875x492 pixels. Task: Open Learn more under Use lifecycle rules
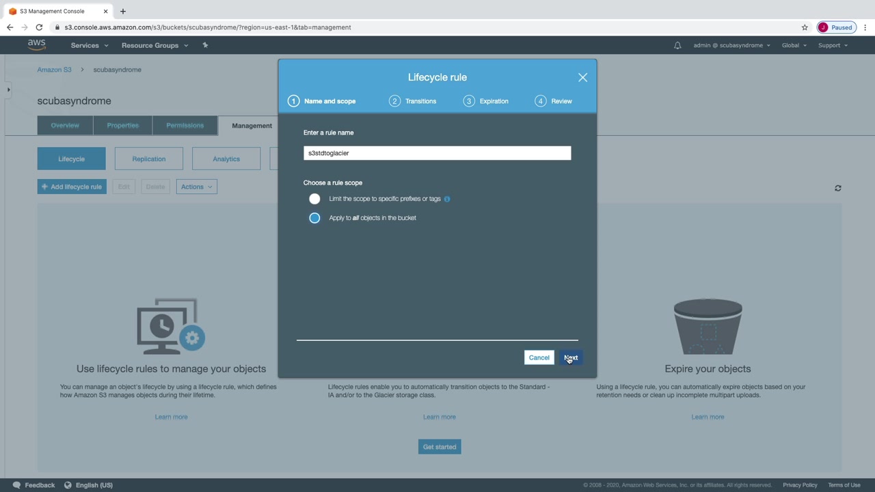click(x=171, y=417)
